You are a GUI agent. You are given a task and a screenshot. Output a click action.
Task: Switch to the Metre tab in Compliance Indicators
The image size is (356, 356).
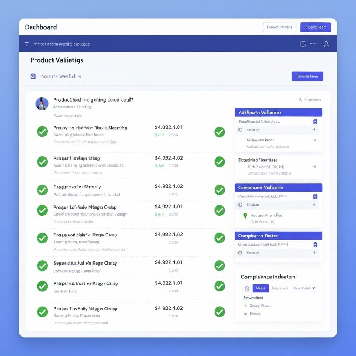pyautogui.click(x=261, y=288)
